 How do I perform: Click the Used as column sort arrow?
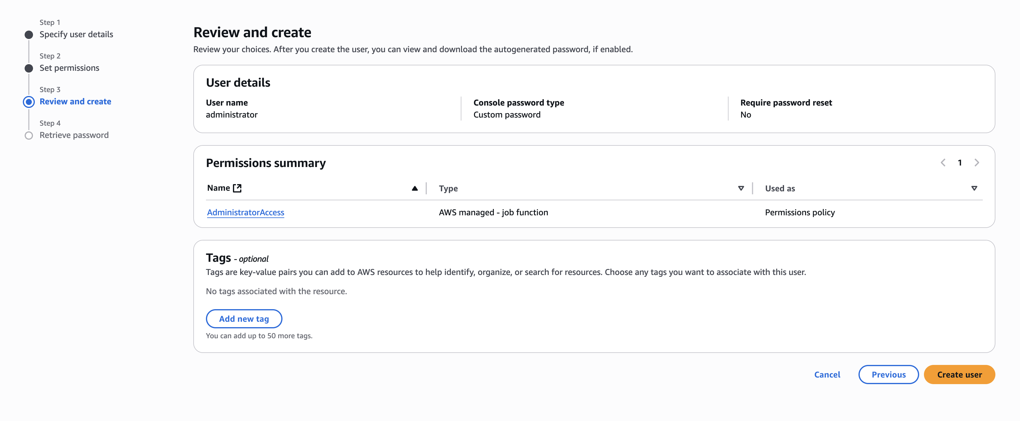pyautogui.click(x=974, y=188)
